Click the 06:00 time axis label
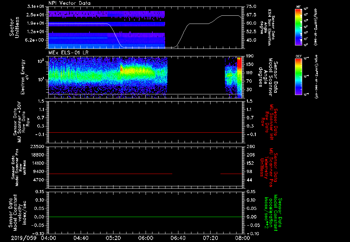 point(146,238)
